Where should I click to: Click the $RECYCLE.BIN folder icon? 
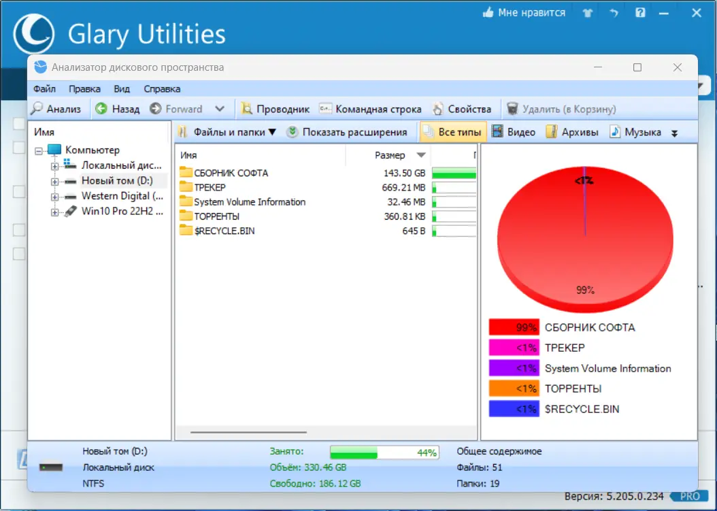coord(186,231)
